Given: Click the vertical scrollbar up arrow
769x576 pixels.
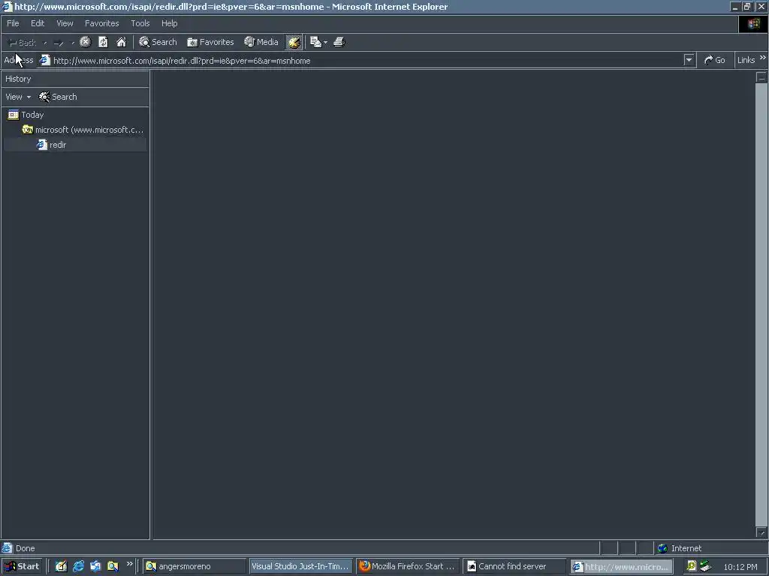Looking at the screenshot, I should tap(761, 77).
